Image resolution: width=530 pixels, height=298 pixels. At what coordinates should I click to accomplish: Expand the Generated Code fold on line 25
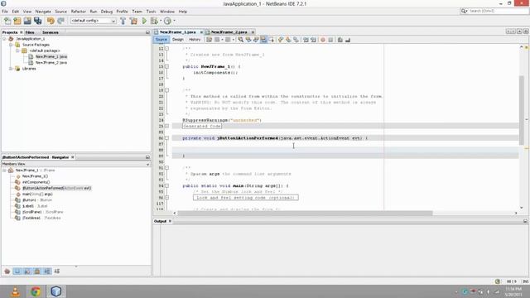tap(166, 126)
